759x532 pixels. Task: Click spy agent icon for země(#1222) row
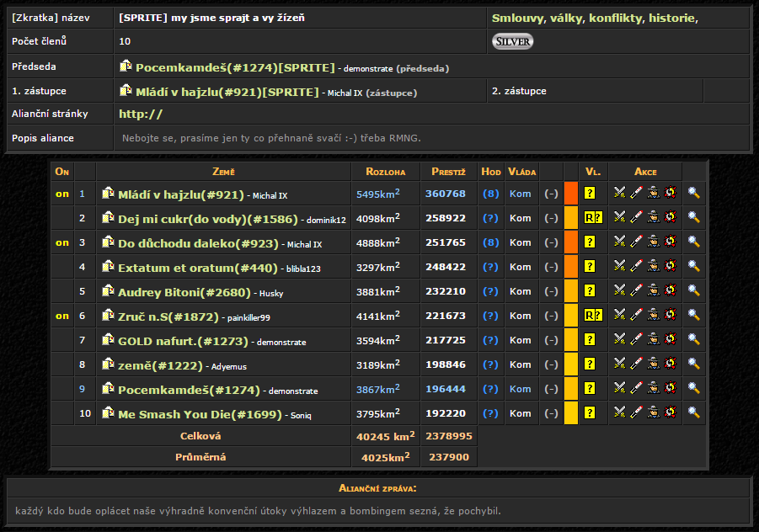[x=654, y=363]
